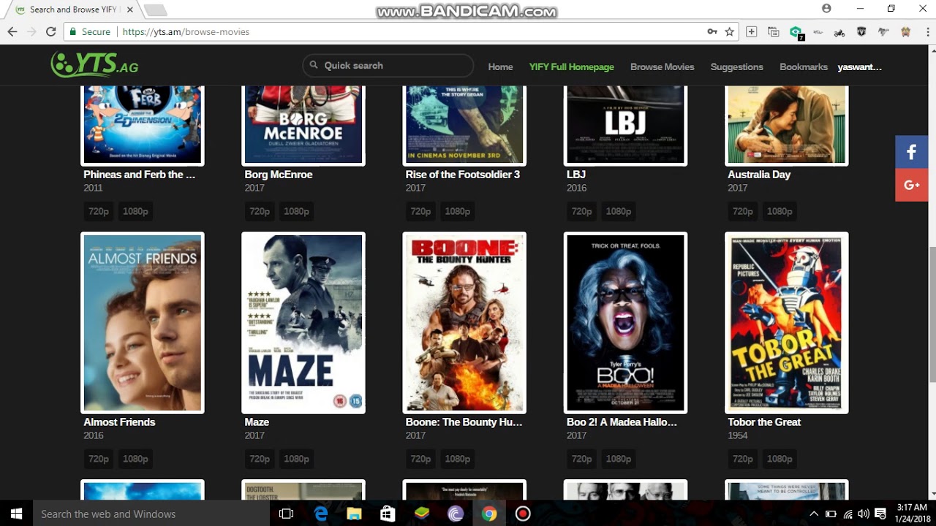Open the Almost Friends movie poster
Screen dimensions: 936x526
click(143, 323)
